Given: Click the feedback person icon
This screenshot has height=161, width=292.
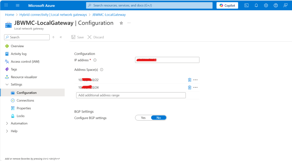Looking at the screenshot, I should tap(285, 5).
